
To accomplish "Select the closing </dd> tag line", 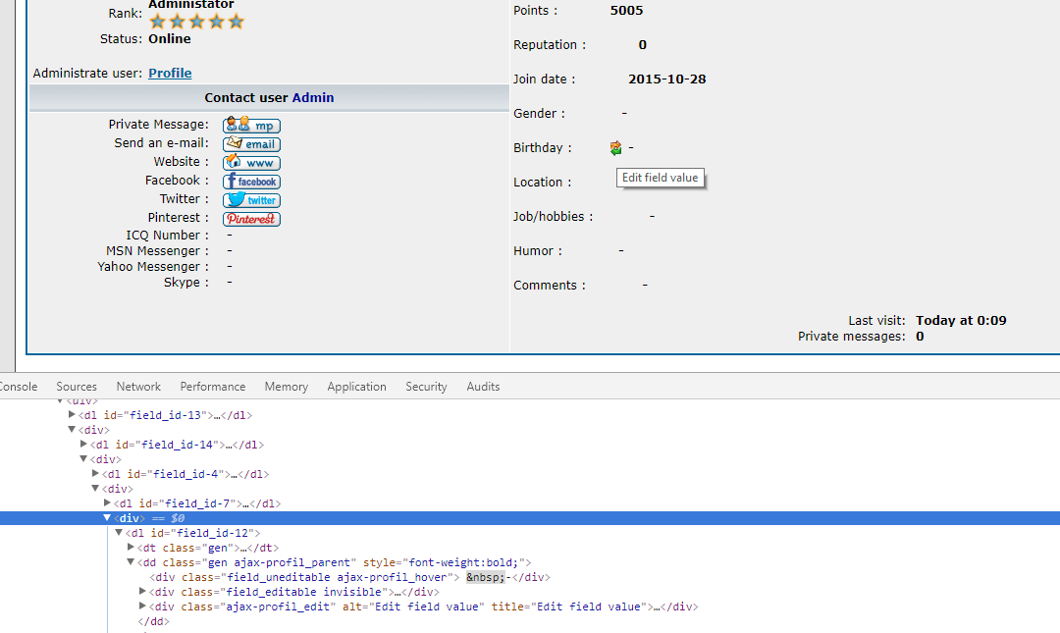I will coord(153,621).
